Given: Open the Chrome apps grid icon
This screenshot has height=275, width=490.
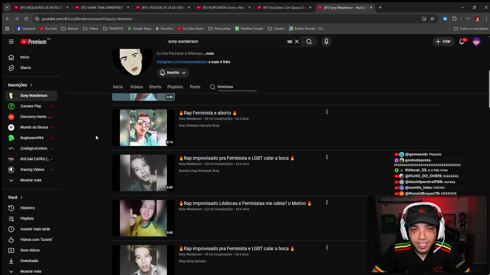Looking at the screenshot, I should point(7,29).
